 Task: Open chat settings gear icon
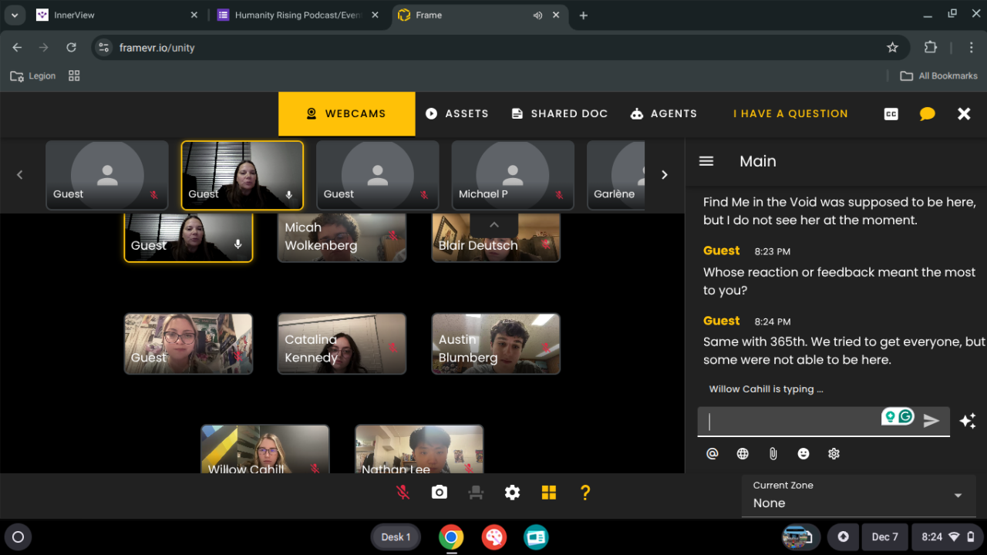[834, 454]
